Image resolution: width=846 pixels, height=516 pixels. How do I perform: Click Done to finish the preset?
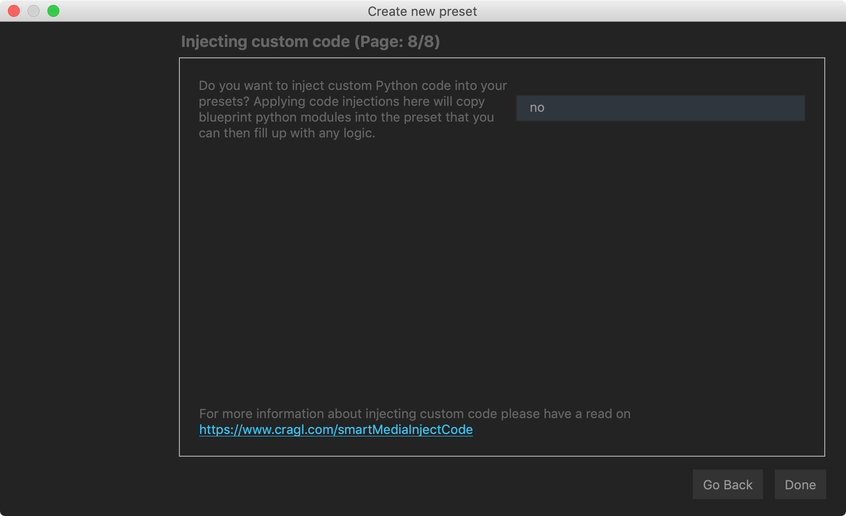(800, 484)
